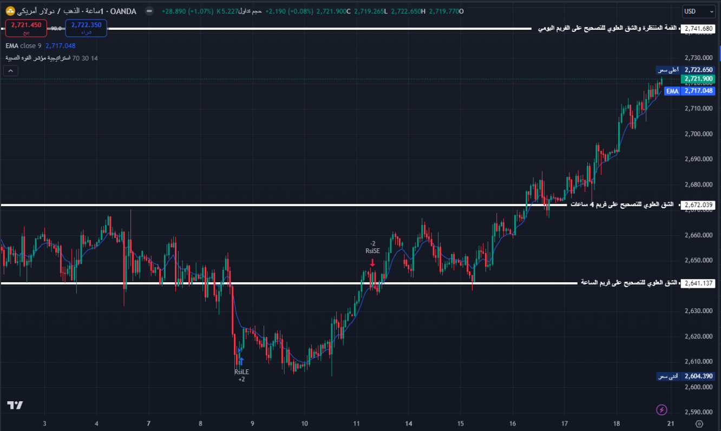
Task: Click the RsiLE +2 strategy label
Action: (x=241, y=376)
